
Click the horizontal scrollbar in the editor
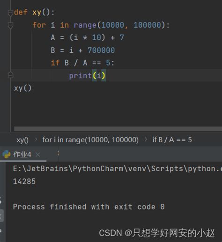tap(118, 129)
